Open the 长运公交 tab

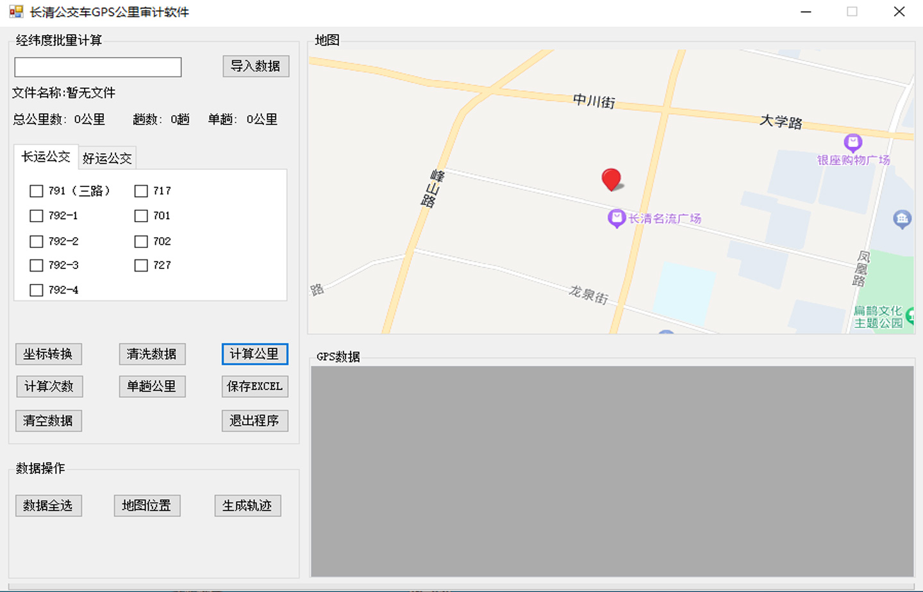coord(46,157)
